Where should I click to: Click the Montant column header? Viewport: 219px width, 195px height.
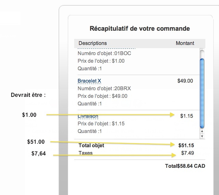185,43
